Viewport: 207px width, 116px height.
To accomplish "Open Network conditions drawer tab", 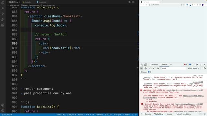I will 183,114.
